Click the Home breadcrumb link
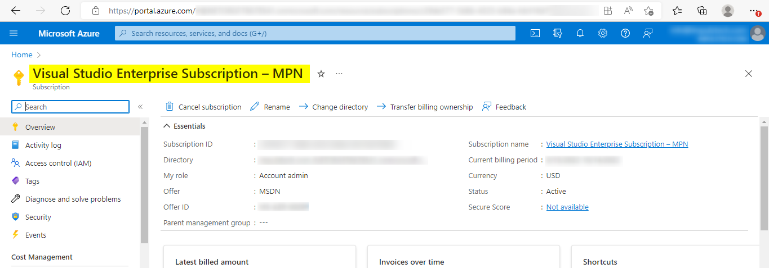 pyautogui.click(x=22, y=54)
